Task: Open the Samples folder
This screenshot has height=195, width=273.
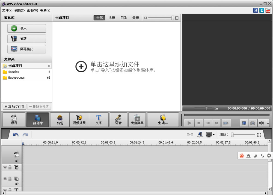Action: click(x=27, y=72)
